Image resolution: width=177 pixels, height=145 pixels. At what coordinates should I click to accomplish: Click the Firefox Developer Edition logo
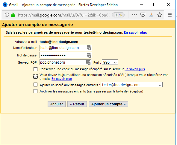5,5
